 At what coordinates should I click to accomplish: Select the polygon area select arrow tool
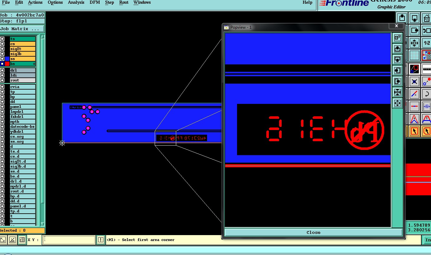[426, 131]
